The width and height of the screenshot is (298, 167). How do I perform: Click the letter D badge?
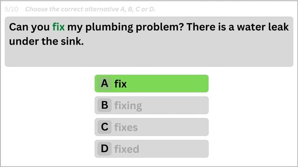pos(104,148)
